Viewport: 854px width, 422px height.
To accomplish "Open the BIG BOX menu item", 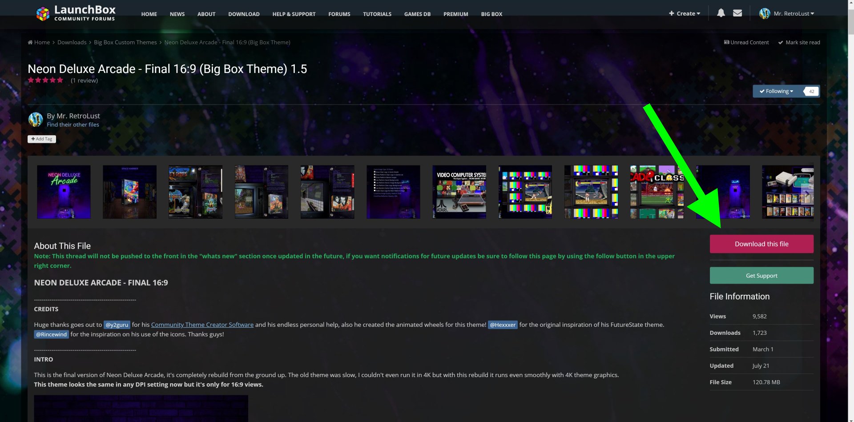I will 491,14.
